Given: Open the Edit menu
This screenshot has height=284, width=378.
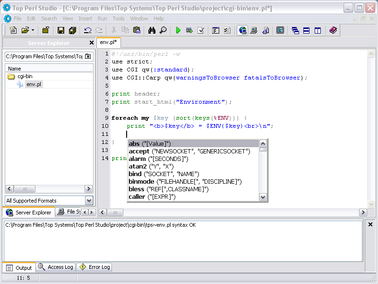Looking at the screenshot, I should [x=31, y=18].
